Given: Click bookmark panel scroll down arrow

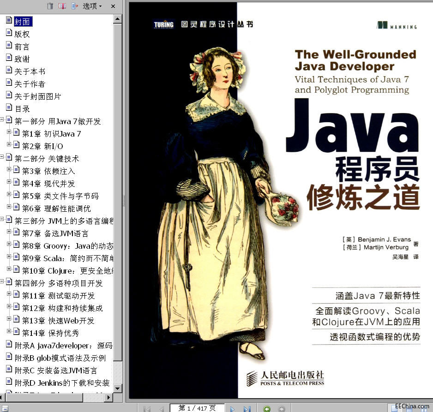Looking at the screenshot, I should click(117, 388).
